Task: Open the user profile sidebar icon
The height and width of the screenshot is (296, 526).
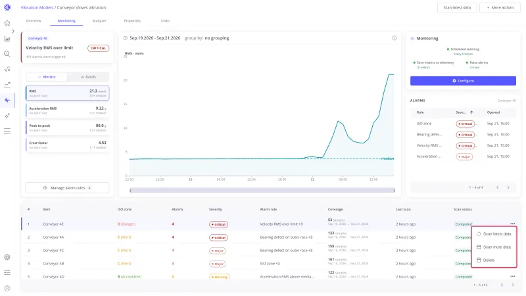Action: (x=7, y=288)
